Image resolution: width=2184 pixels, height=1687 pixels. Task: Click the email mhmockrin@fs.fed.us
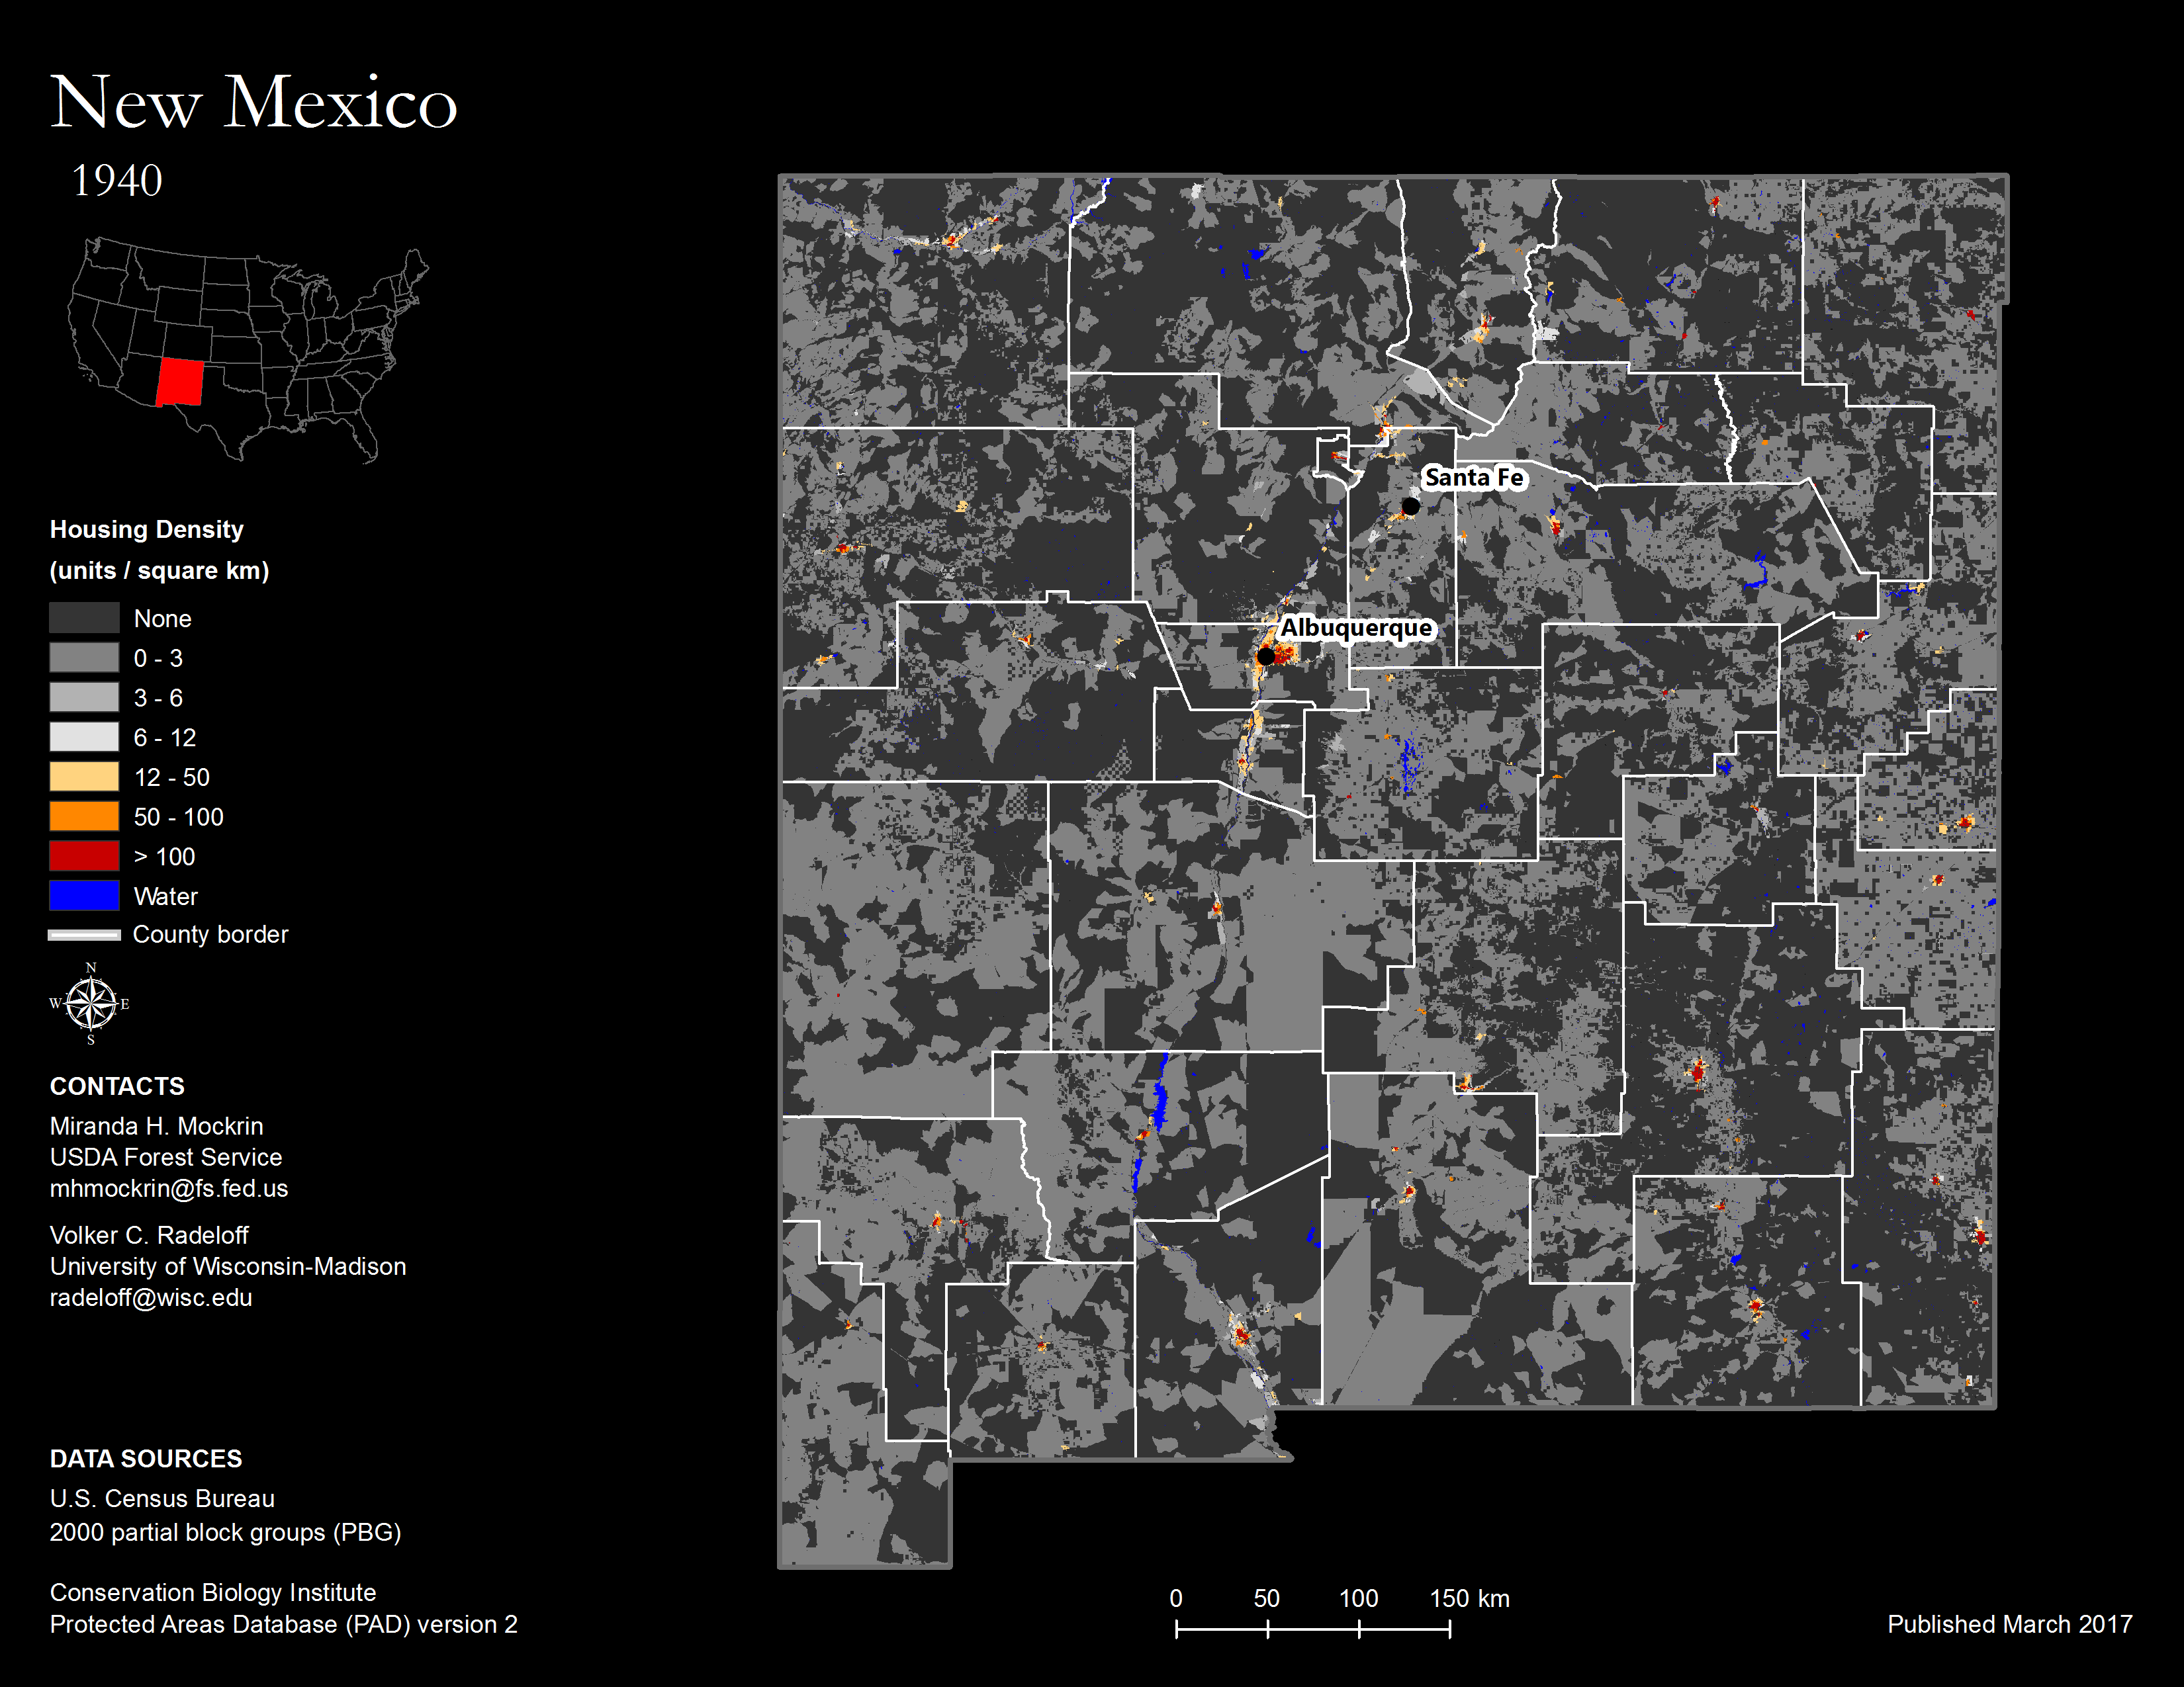point(169,1188)
